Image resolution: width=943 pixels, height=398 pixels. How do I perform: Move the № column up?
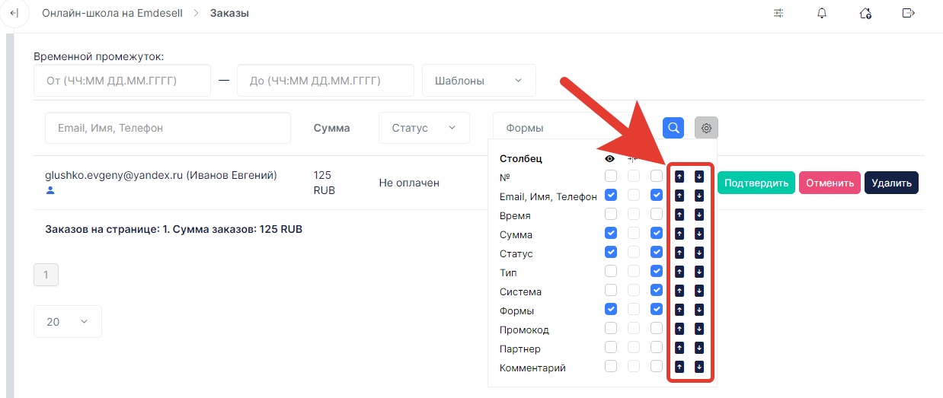point(680,177)
